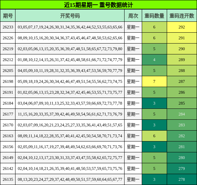Click the draw numbers for period 26163
The height and width of the screenshot is (185, 197).
pyautogui.click(x=70, y=136)
